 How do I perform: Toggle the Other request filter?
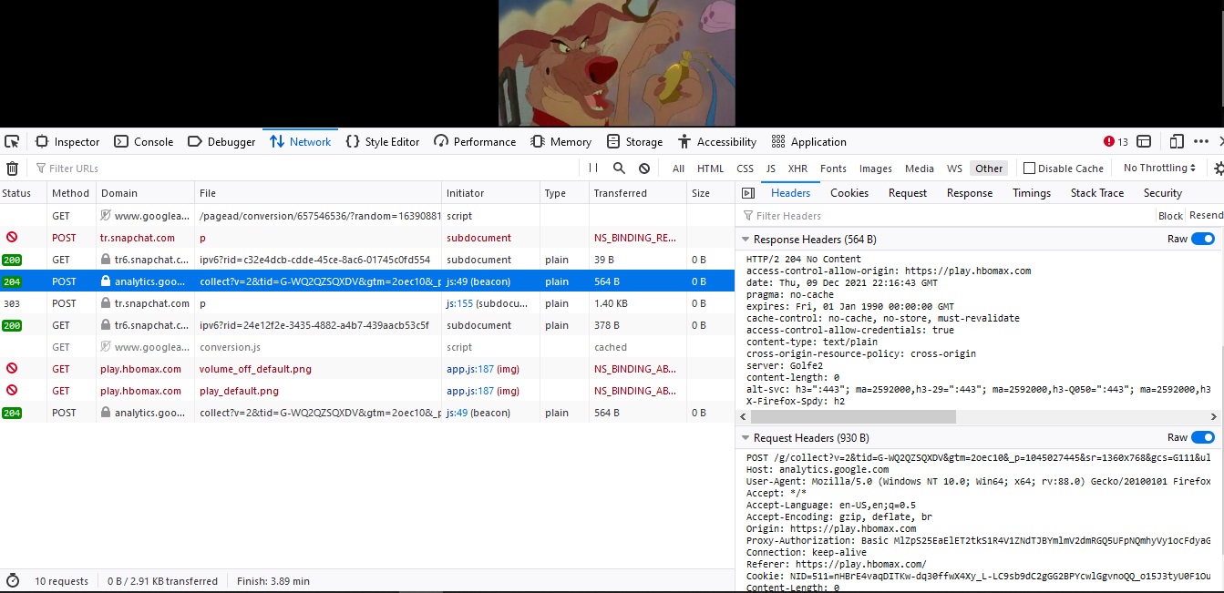tap(989, 169)
